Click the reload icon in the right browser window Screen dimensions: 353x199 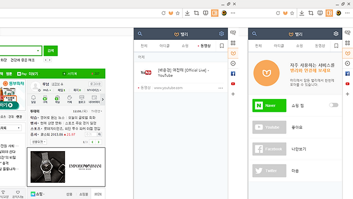278,13
